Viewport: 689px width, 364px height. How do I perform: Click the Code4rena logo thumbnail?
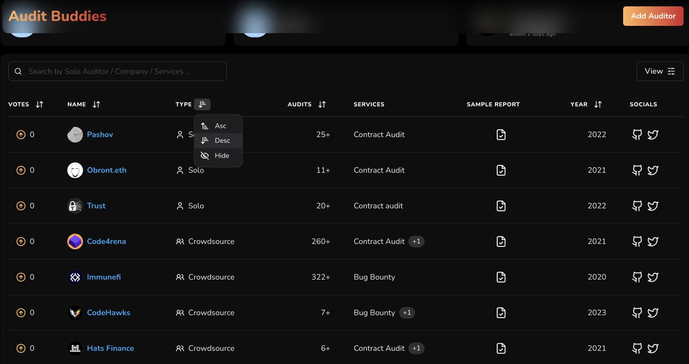(75, 242)
